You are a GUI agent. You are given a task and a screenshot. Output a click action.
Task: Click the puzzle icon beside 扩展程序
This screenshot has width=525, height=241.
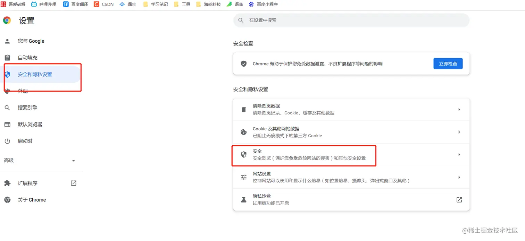coord(7,183)
